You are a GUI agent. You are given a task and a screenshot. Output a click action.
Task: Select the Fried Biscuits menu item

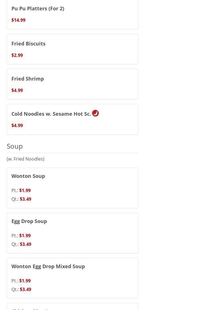tap(28, 43)
